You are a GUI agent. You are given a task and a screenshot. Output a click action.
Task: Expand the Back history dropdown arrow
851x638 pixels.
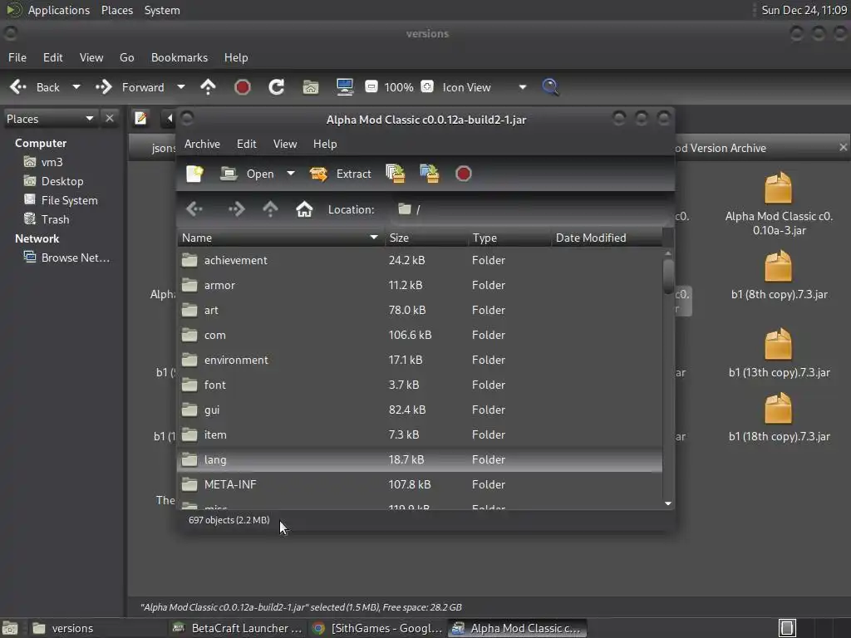(x=76, y=86)
